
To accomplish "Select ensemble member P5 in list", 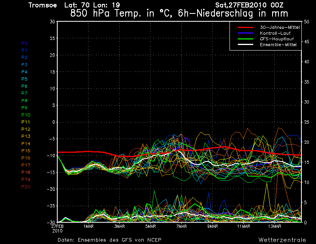I will 24,79.
